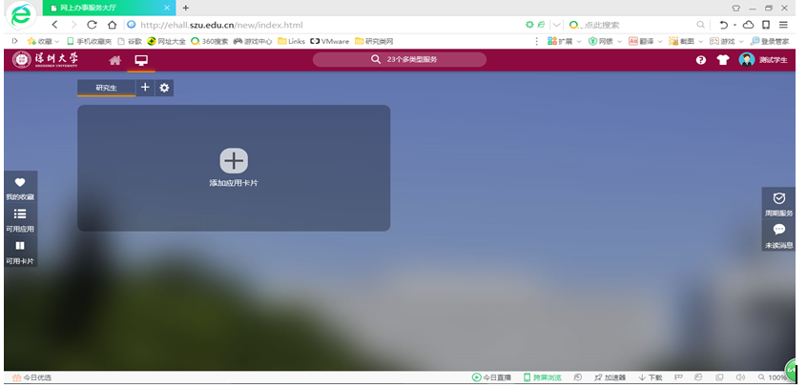Image resolution: width=807 pixels, height=388 pixels.
Task: Click the green leaf speed mode icon
Action: pos(541,25)
